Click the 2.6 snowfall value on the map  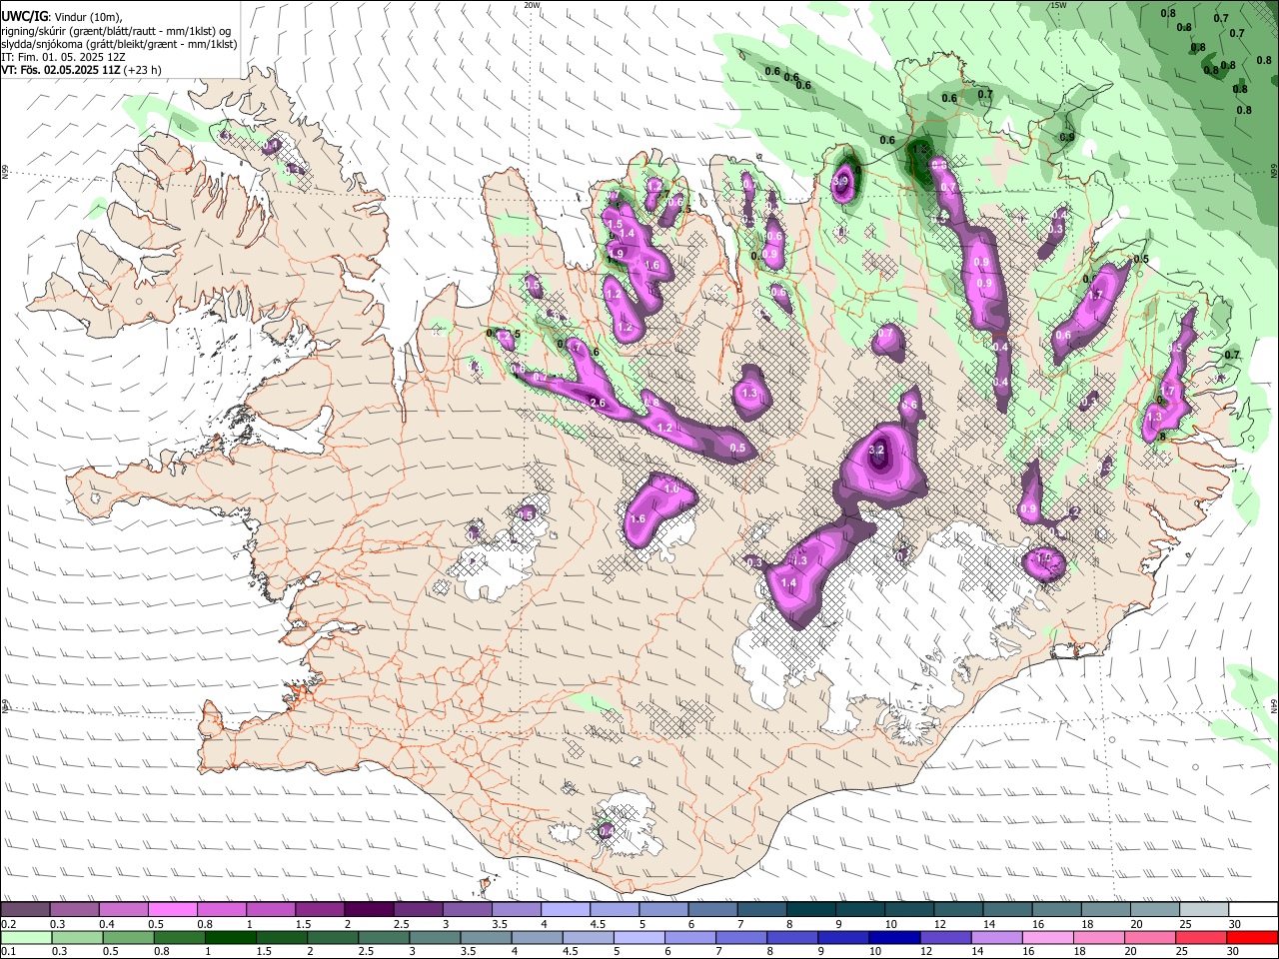coord(598,403)
